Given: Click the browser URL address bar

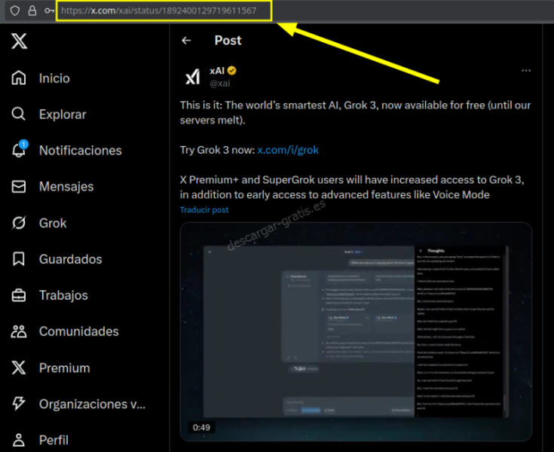Looking at the screenshot, I should (166, 11).
